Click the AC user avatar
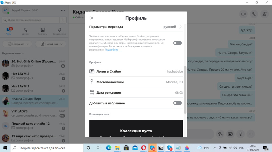The width and height of the screenshot is (272, 152). click(5, 10)
